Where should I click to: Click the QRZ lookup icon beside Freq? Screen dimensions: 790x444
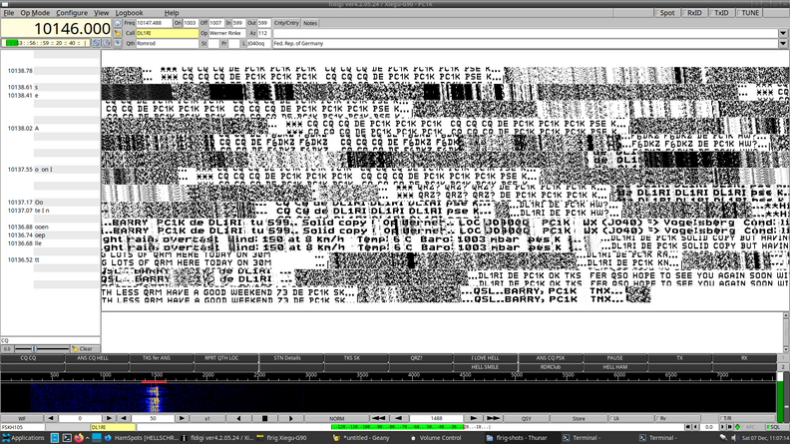click(x=118, y=21)
